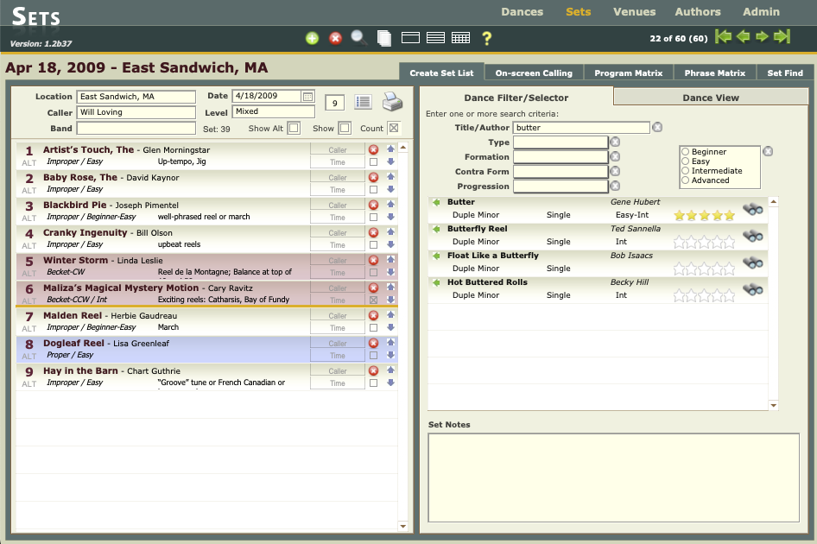
Task: Select the Intermediate difficulty radio button
Action: click(x=686, y=171)
